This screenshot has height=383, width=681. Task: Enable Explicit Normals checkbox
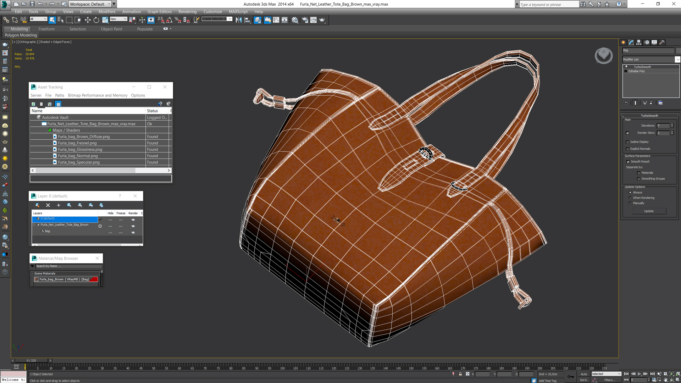[627, 149]
